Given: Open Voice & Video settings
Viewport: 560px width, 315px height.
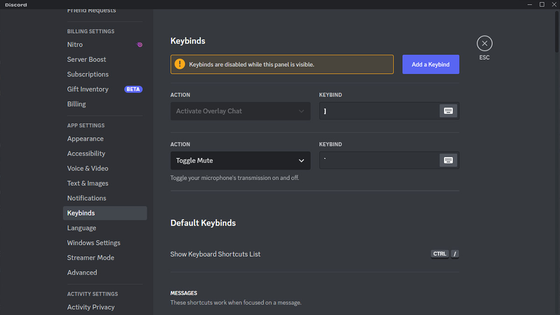Looking at the screenshot, I should pyautogui.click(x=88, y=168).
